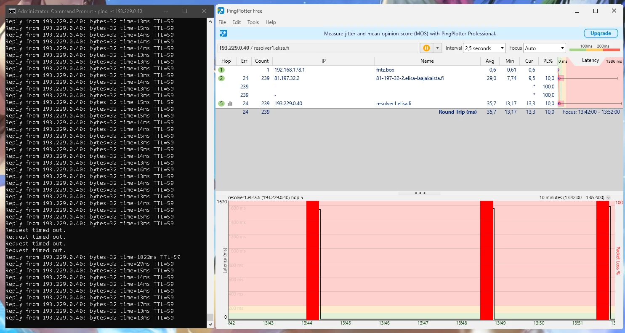Click the IP column header

coord(324,61)
